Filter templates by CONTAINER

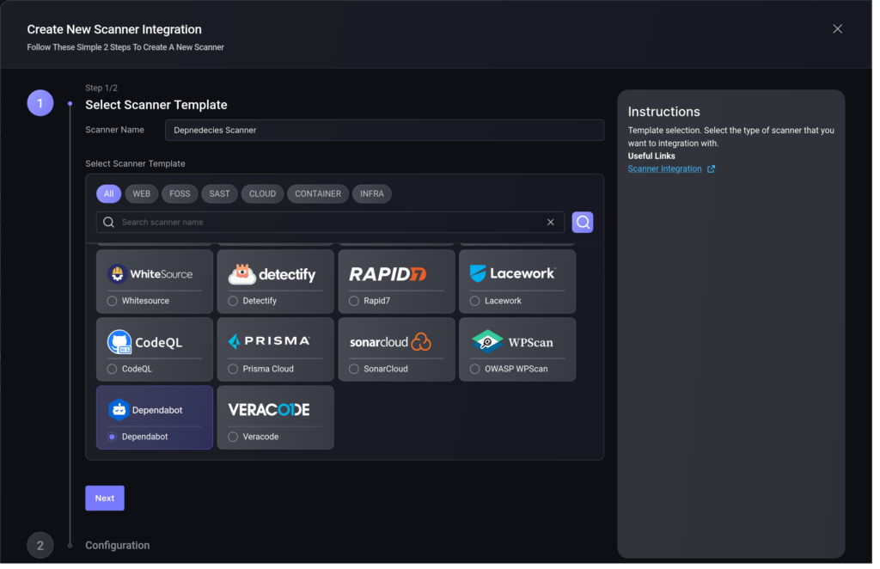(318, 193)
